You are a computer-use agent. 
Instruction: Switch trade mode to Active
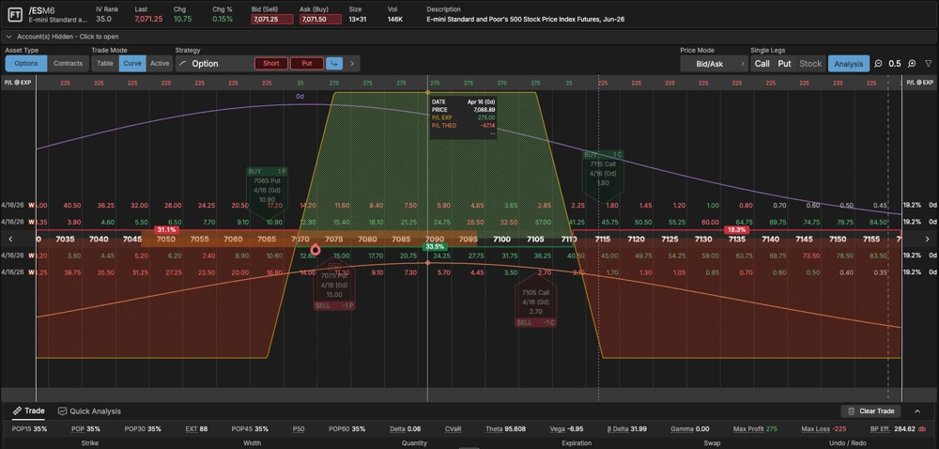click(160, 64)
